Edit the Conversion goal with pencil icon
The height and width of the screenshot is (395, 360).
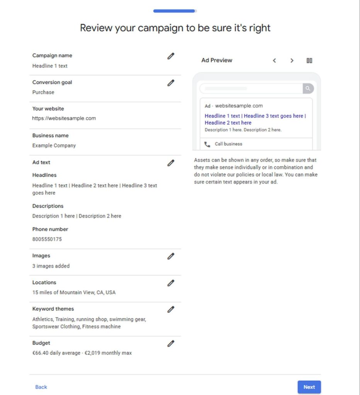pos(171,83)
